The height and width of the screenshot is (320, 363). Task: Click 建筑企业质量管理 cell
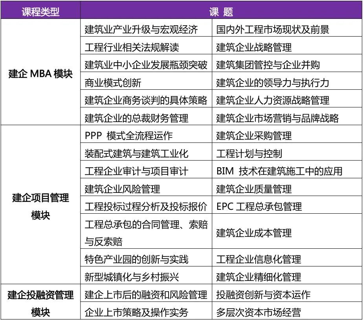[x=287, y=187]
